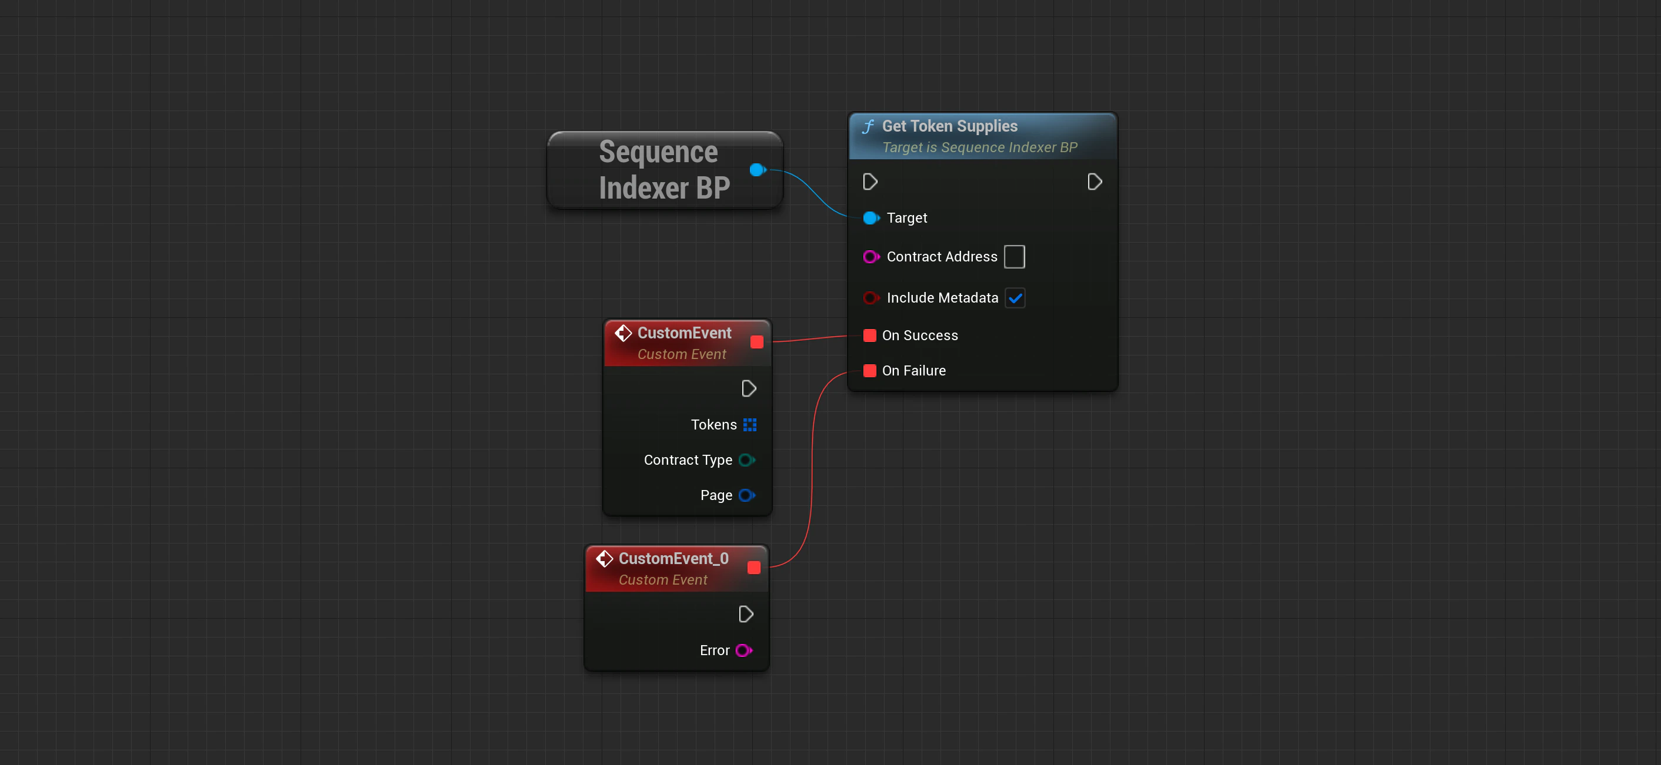The width and height of the screenshot is (1661, 765).
Task: Click the blue Target input pin
Action: (870, 217)
